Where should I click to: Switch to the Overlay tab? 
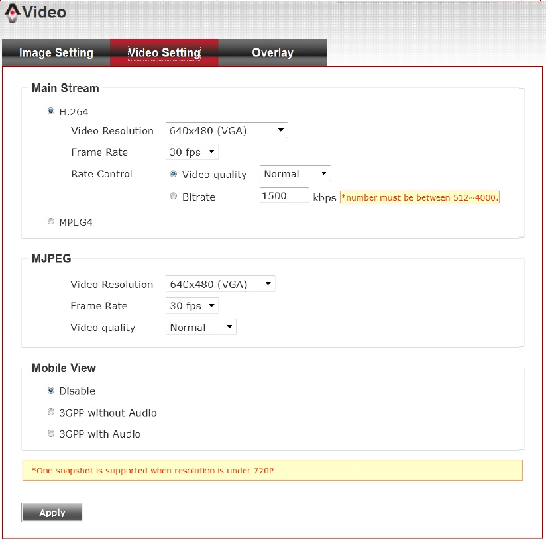272,53
